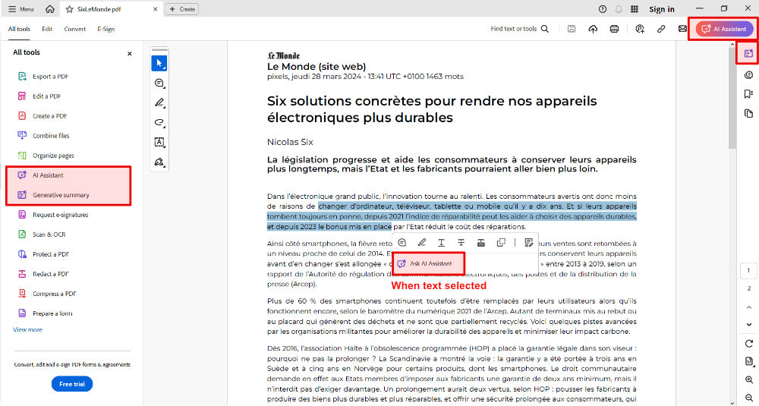Screen dimensions: 759x406
Task: Open the bookmarks panel icon
Action: click(749, 93)
